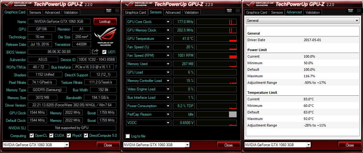Click Fan Speed (RPM) history graph
The height and width of the screenshot is (153, 363).
pos(217,55)
